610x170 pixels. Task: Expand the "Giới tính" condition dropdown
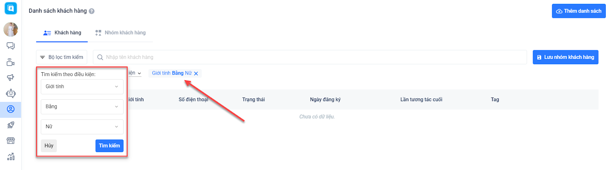(82, 87)
